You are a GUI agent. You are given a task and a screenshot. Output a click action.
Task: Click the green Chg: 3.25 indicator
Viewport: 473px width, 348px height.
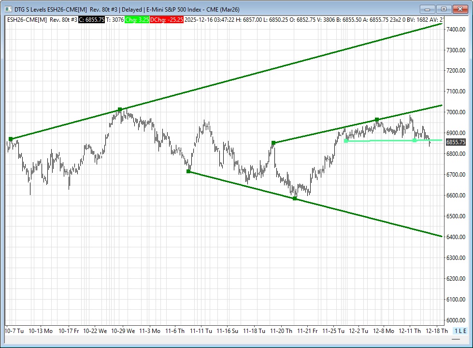[136, 19]
